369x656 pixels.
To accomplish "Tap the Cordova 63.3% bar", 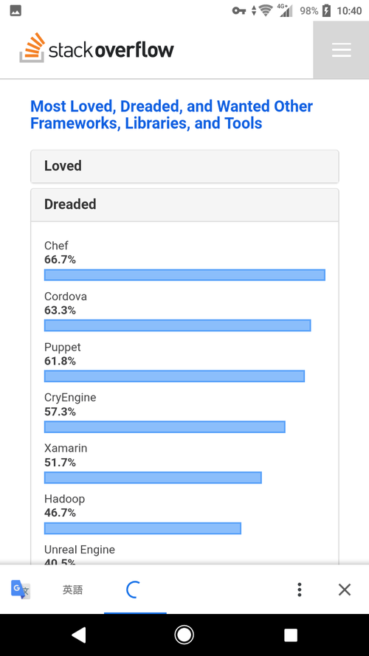I will [x=177, y=325].
